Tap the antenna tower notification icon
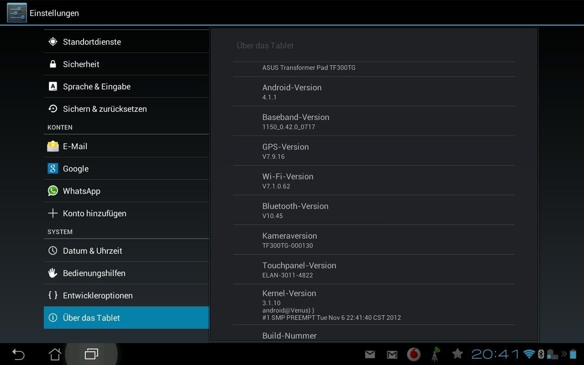 pos(436,354)
